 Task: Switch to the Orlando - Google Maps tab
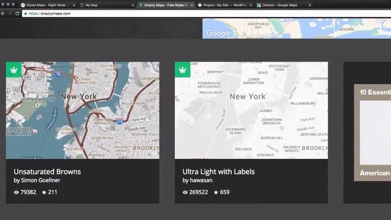[x=284, y=5]
